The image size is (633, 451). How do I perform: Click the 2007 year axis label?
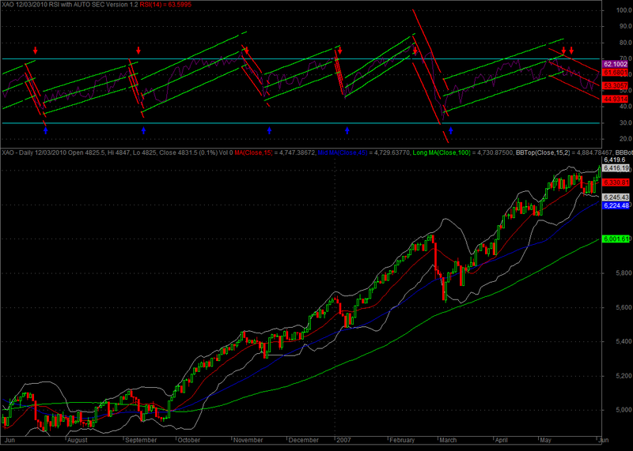[x=343, y=440]
